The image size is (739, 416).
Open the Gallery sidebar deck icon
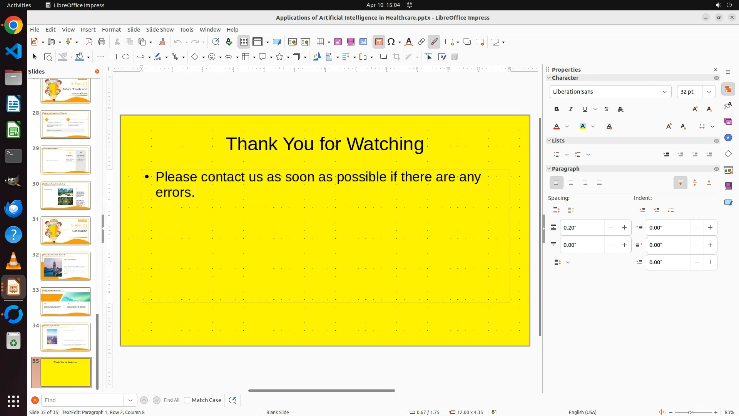pyautogui.click(x=728, y=122)
